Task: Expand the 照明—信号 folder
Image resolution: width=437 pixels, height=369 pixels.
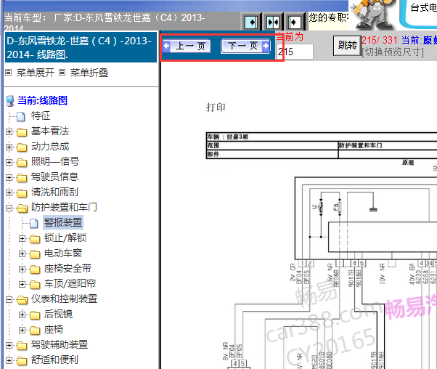Action: click(9, 162)
